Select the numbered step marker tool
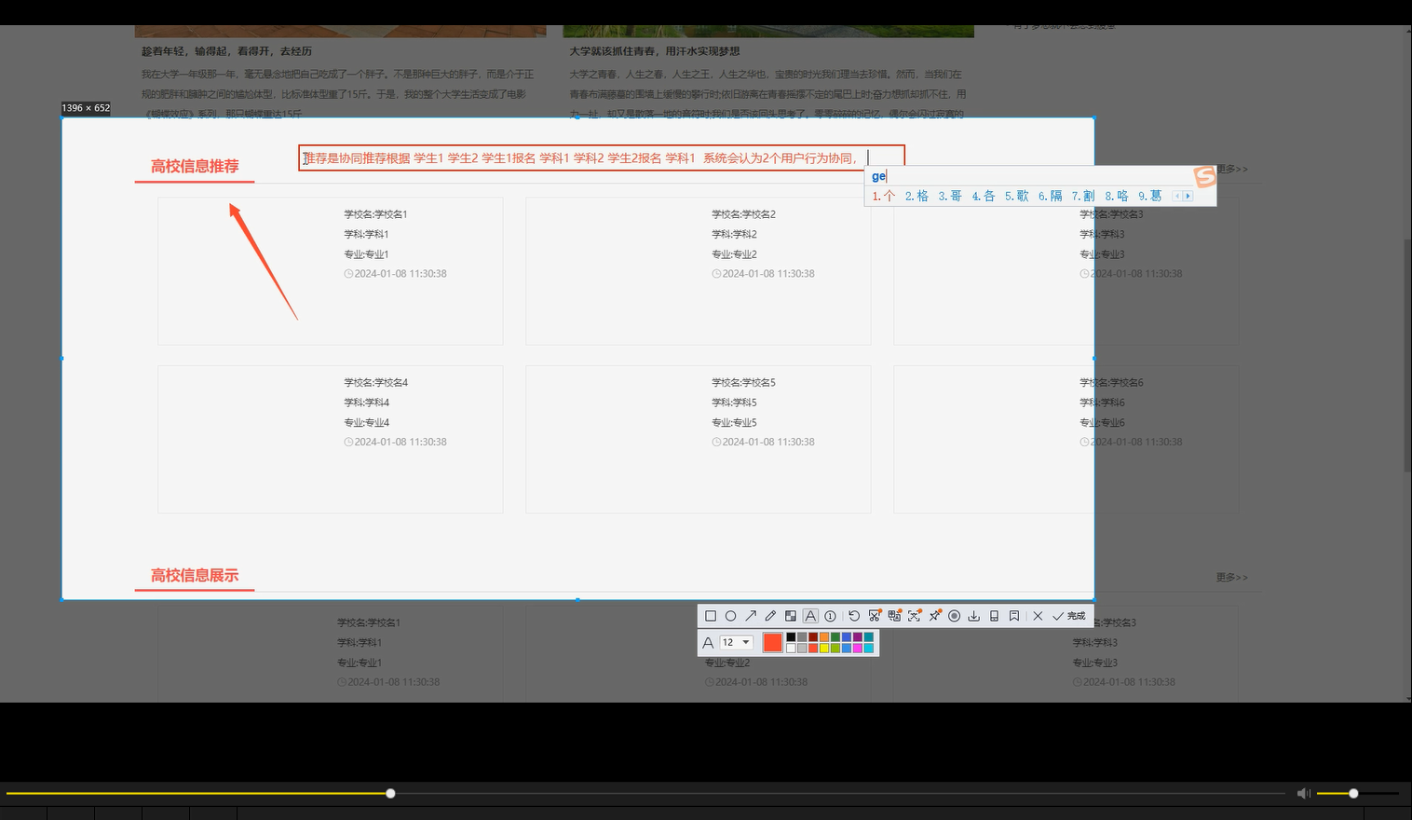Viewport: 1412px width, 820px height. 830,616
